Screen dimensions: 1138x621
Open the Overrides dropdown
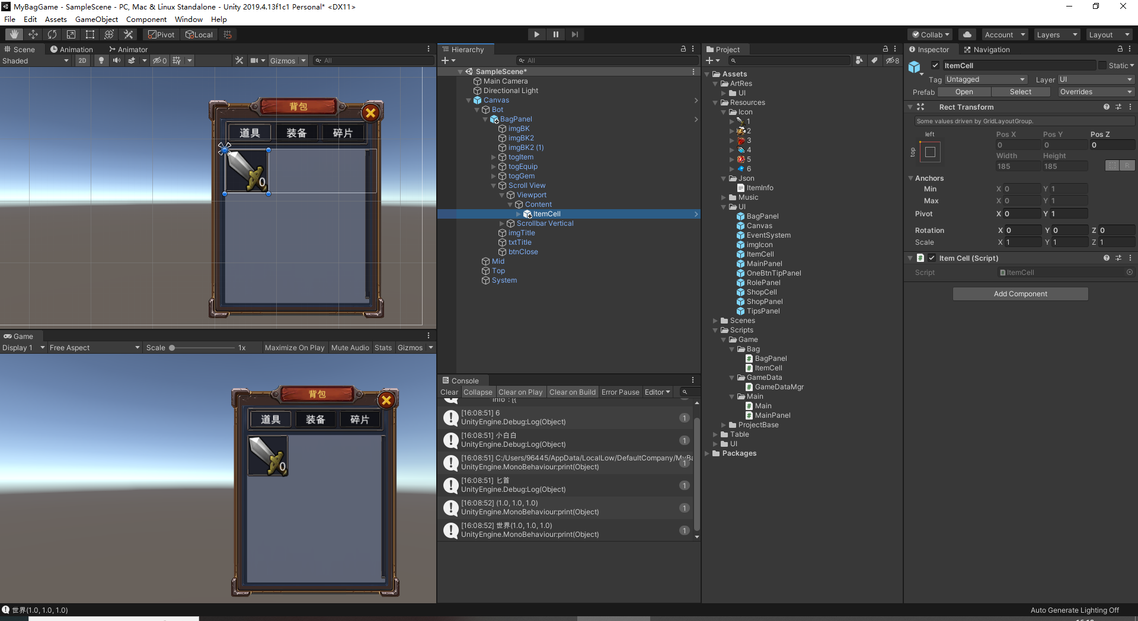1095,92
